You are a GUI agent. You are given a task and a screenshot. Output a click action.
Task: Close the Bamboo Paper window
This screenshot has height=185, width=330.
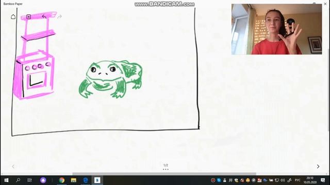325,4
